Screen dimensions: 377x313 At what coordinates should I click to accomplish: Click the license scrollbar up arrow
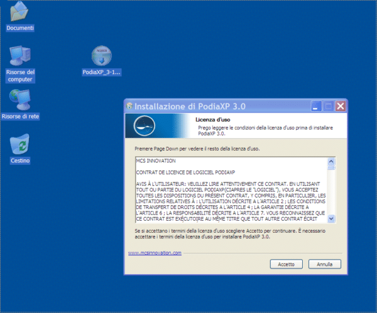point(331,161)
